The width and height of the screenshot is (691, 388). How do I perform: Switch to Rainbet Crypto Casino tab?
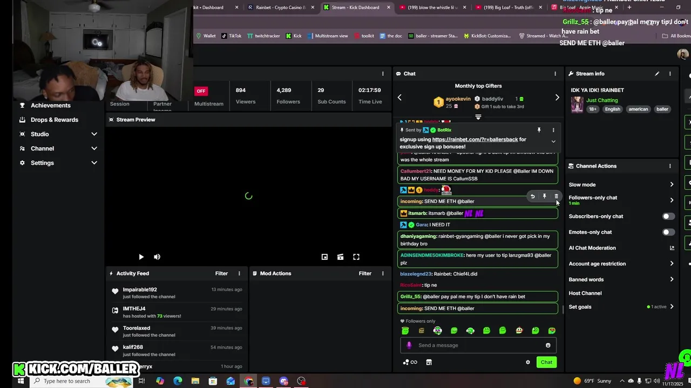pyautogui.click(x=281, y=8)
